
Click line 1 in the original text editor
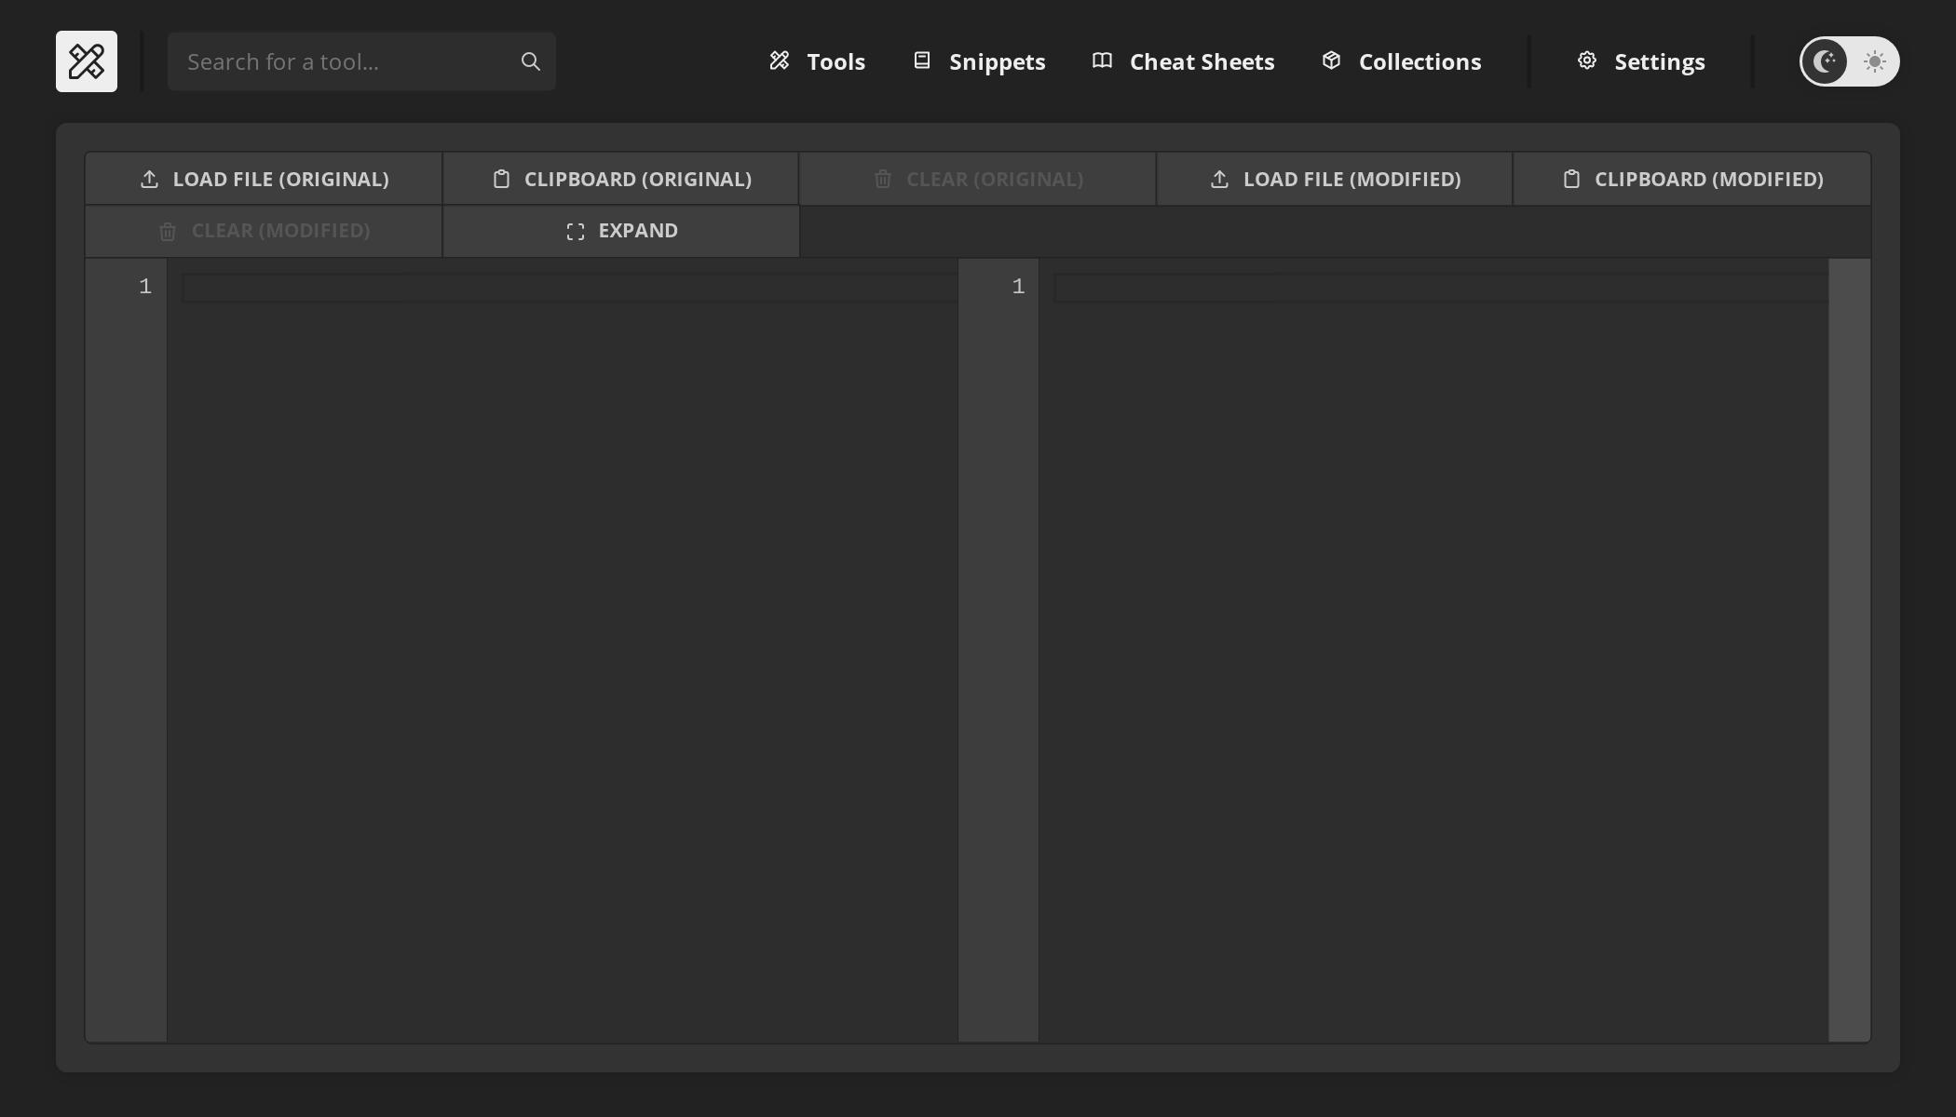[559, 287]
